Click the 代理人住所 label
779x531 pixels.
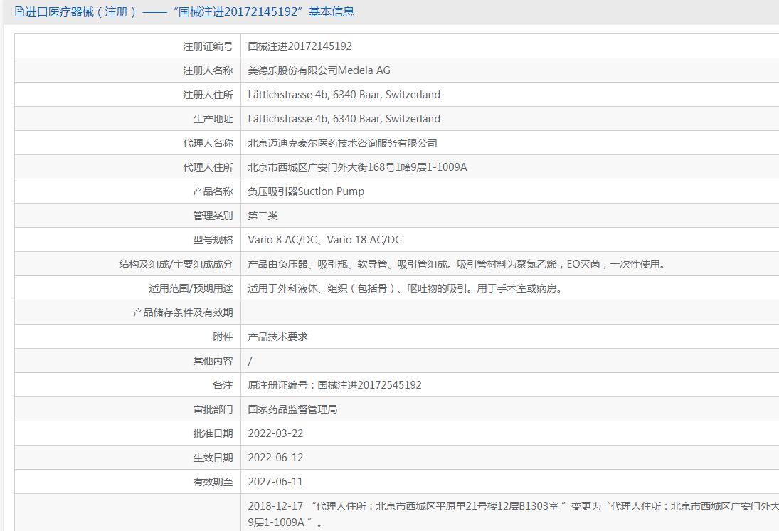(x=208, y=167)
